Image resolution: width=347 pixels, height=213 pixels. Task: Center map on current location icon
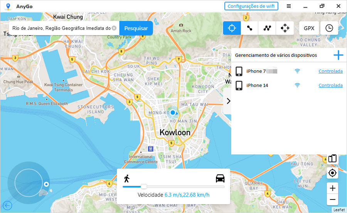[x=332, y=173]
